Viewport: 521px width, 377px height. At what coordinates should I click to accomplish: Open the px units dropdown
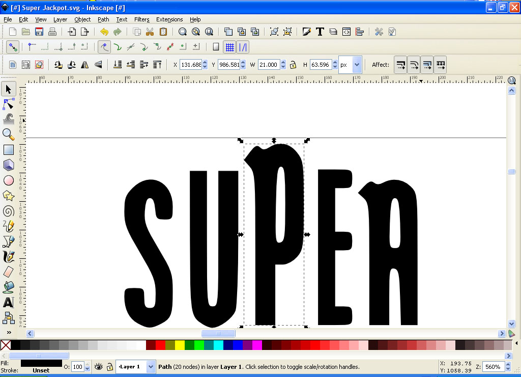click(356, 65)
